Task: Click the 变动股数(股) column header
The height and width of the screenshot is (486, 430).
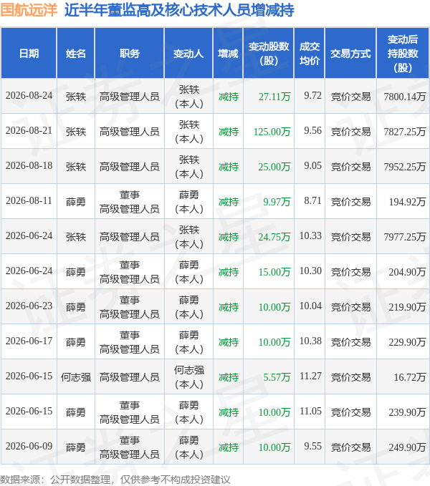Action: pos(269,53)
